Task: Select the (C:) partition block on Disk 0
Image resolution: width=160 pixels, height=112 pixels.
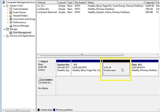Action: click(86, 69)
